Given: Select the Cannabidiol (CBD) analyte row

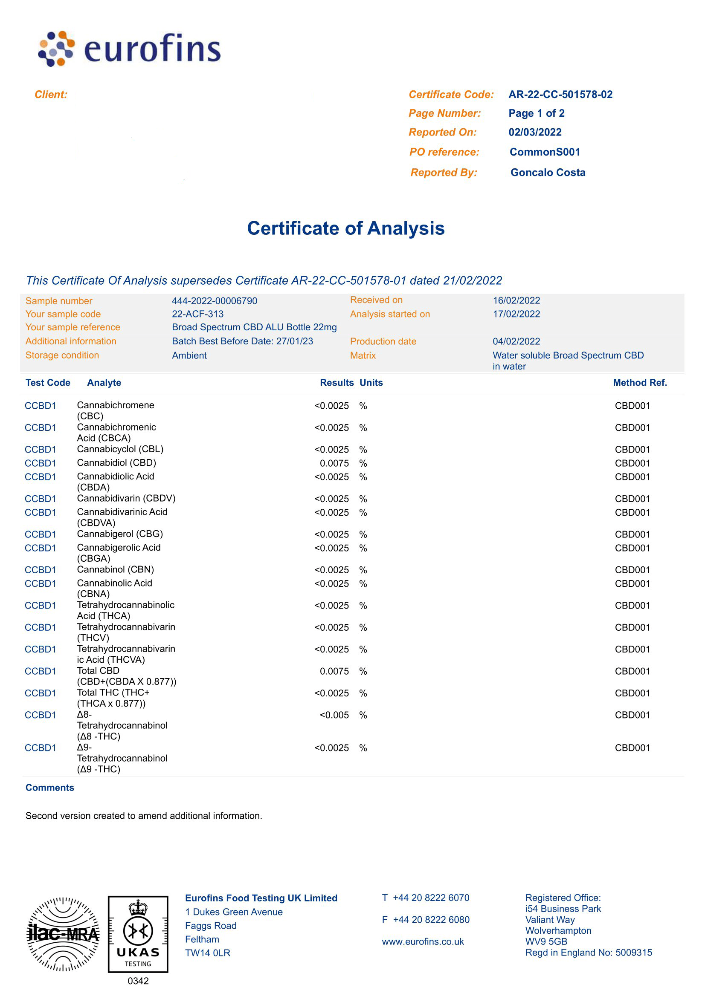Looking at the screenshot, I should tap(116, 463).
